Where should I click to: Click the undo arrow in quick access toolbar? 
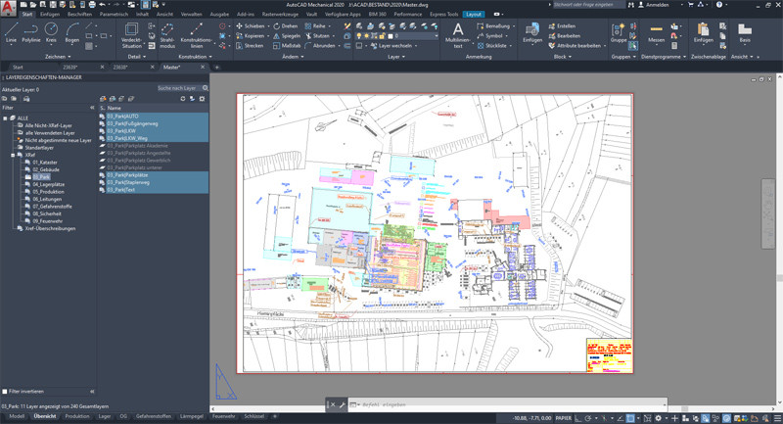[103, 5]
